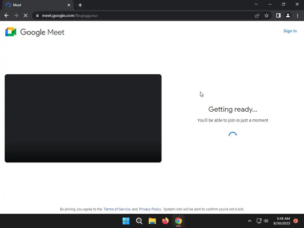The image size is (304, 228).
Task: Open the browser side panel icon
Action: [278, 15]
